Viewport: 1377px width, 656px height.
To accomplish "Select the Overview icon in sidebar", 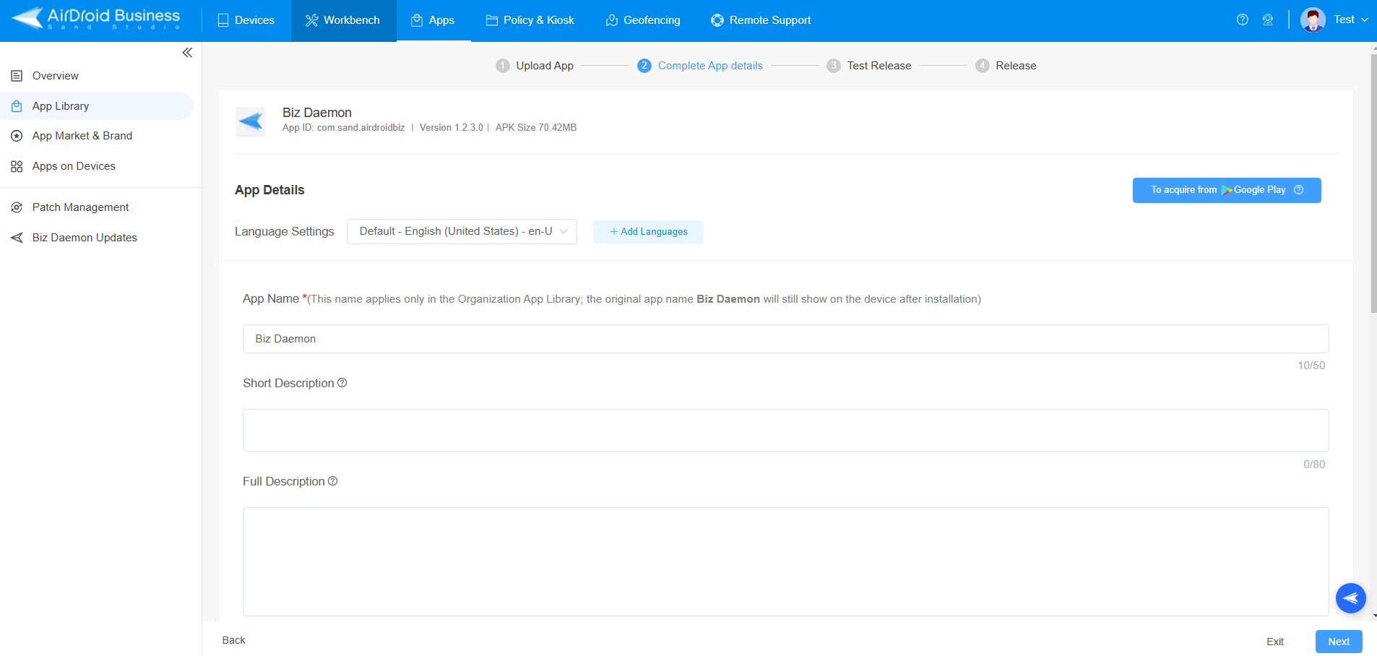I will coord(16,75).
